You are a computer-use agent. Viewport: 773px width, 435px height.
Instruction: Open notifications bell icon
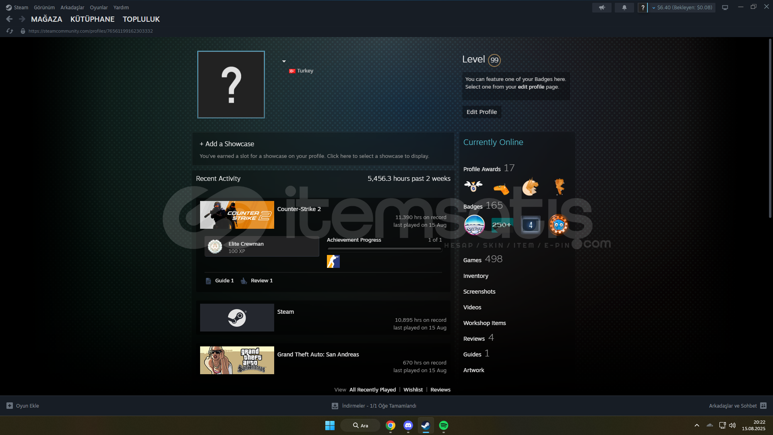pos(624,8)
